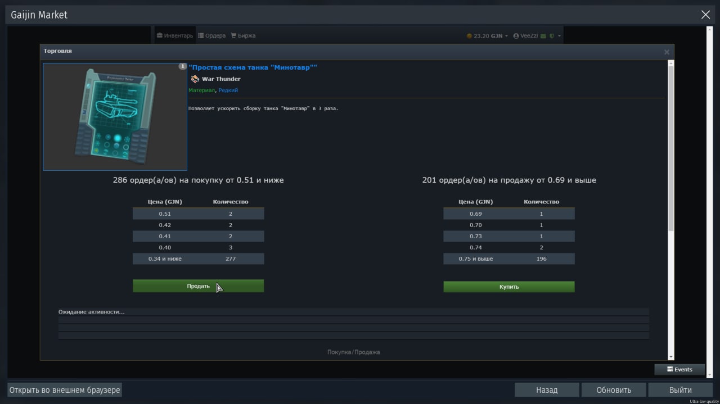Click the "0.75 и выше" row
Image resolution: width=720 pixels, height=404 pixels.
509,258
